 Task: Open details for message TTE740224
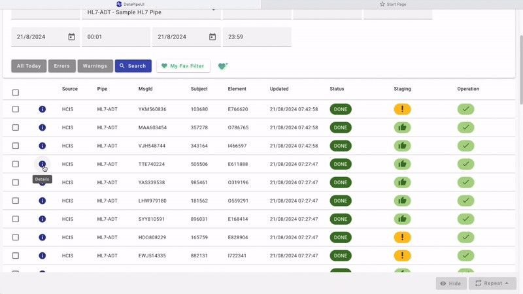[x=42, y=164]
